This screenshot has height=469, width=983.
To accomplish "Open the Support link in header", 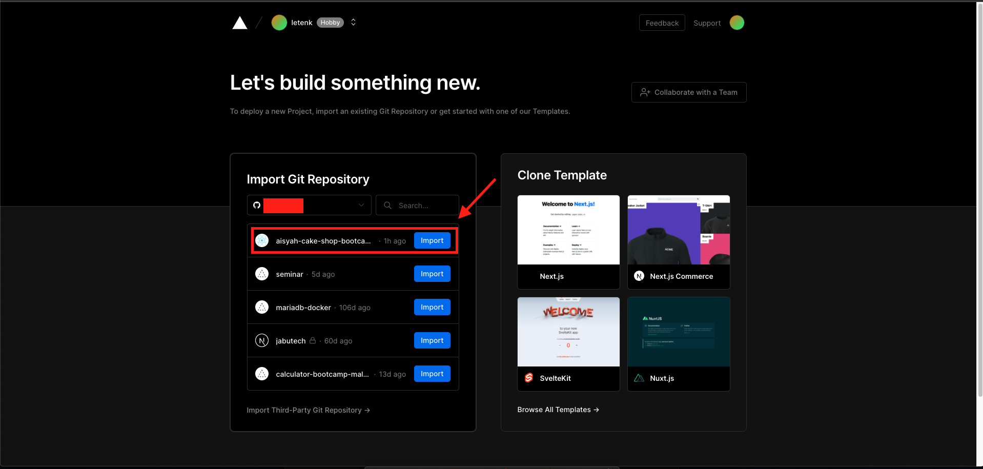I will coord(707,23).
